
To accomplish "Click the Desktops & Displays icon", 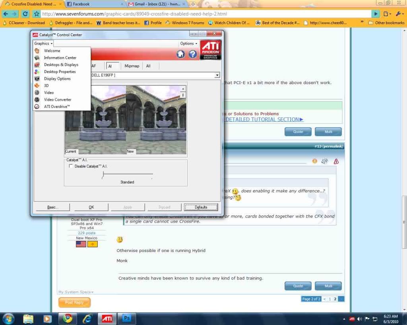I will (x=37, y=65).
